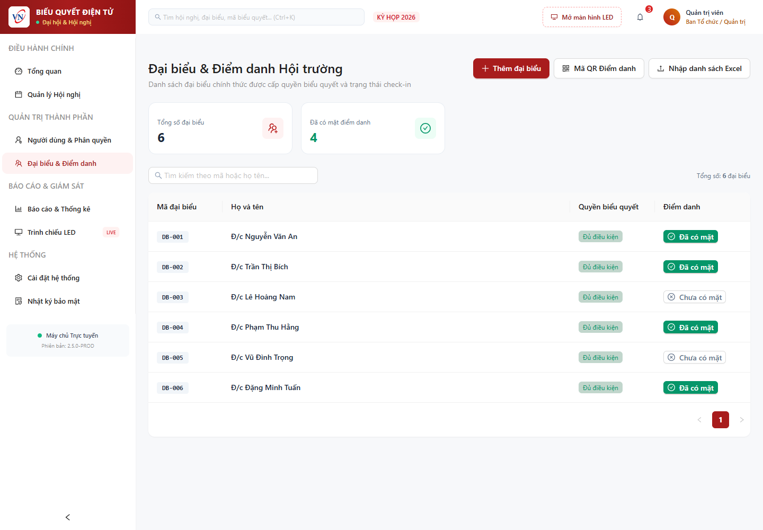This screenshot has width=763, height=530.
Task: Click the Trình chiếu LED monitor icon
Action: 19,232
